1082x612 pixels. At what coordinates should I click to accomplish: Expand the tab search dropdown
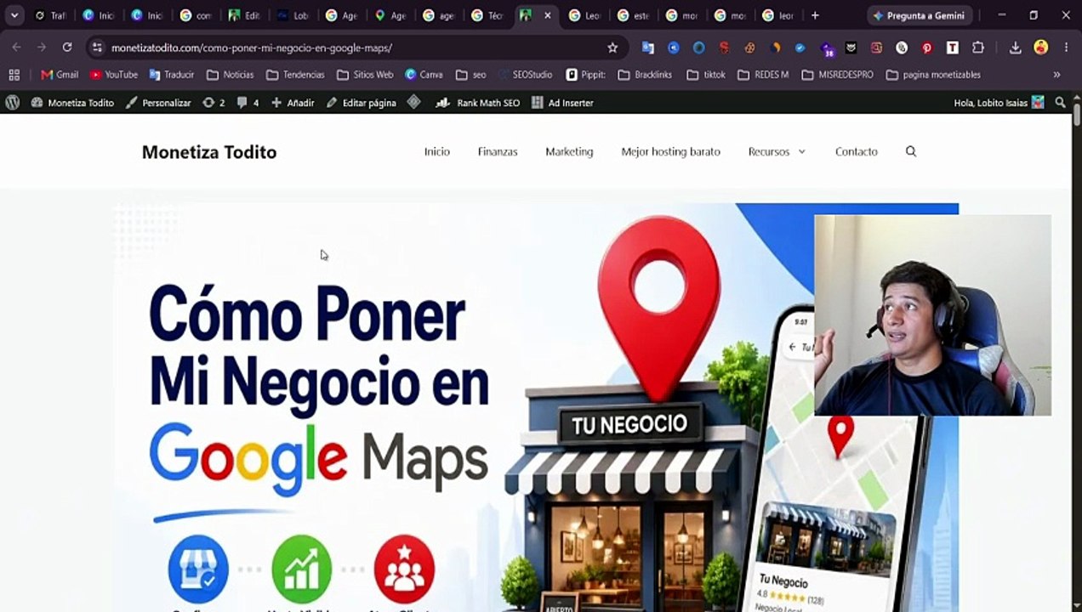(x=14, y=15)
